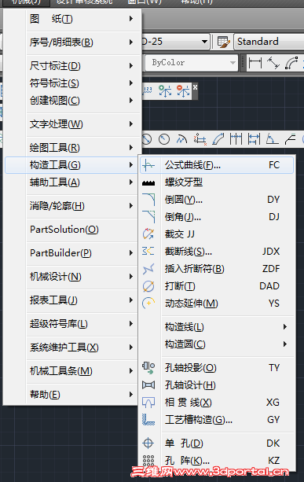
Task: Select 插入折断符(B) menu item
Action: 217,269
